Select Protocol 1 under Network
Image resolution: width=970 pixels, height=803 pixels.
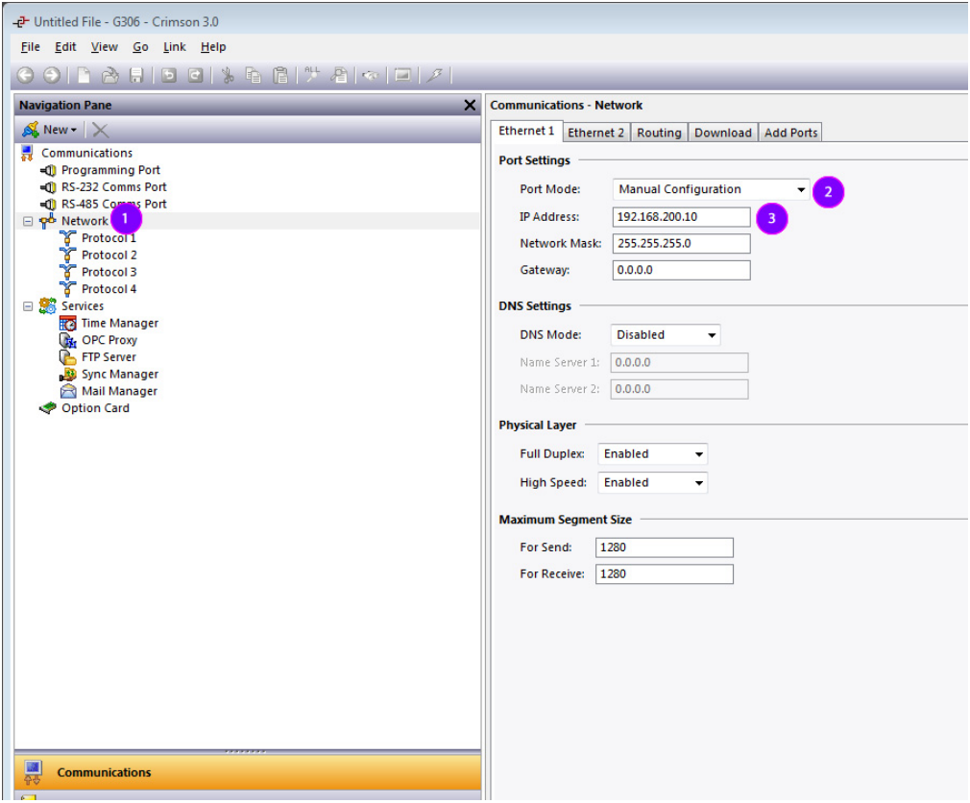(x=109, y=238)
